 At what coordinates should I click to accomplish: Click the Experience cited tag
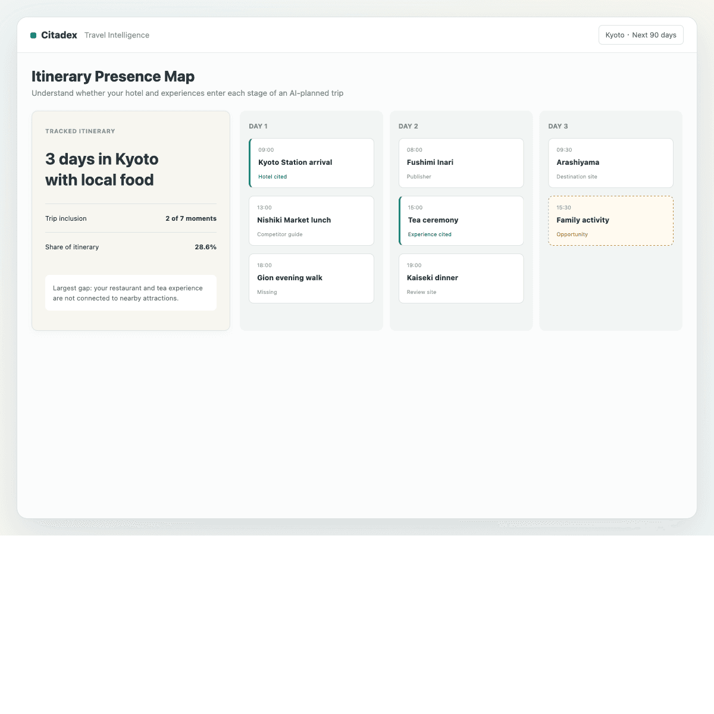pos(430,234)
